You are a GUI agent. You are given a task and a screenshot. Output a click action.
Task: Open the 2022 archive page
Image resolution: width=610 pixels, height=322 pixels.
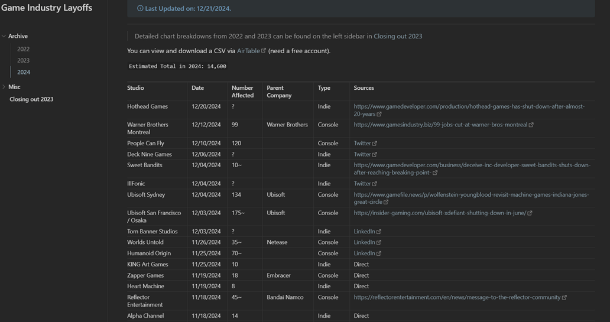click(x=23, y=49)
